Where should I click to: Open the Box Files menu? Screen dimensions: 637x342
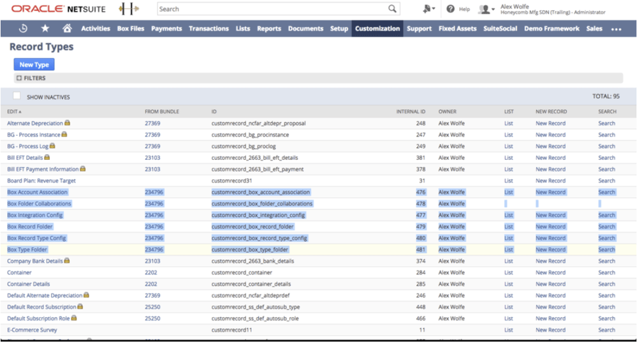[131, 29]
